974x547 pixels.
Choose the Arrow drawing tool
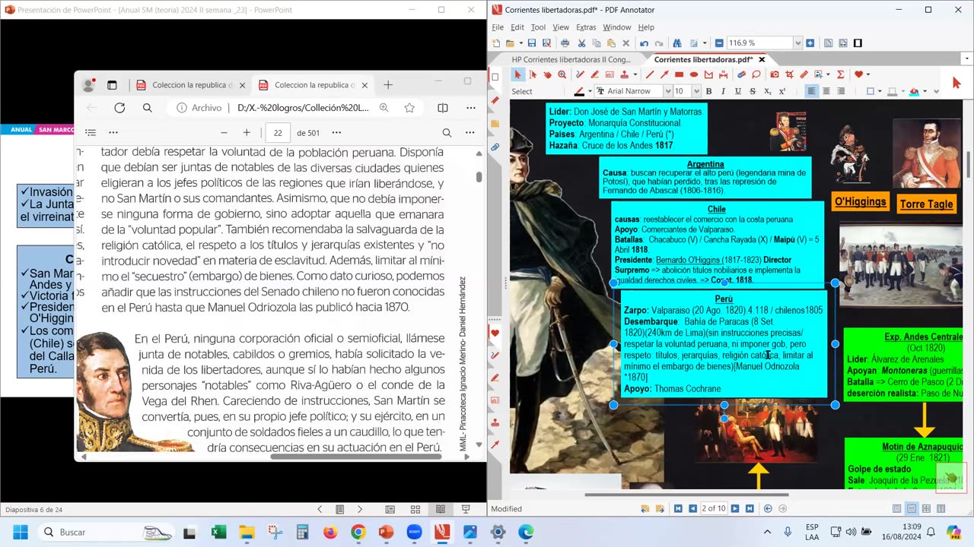click(x=664, y=74)
